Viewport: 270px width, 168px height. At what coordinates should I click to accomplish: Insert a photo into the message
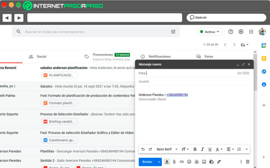coord(204,162)
